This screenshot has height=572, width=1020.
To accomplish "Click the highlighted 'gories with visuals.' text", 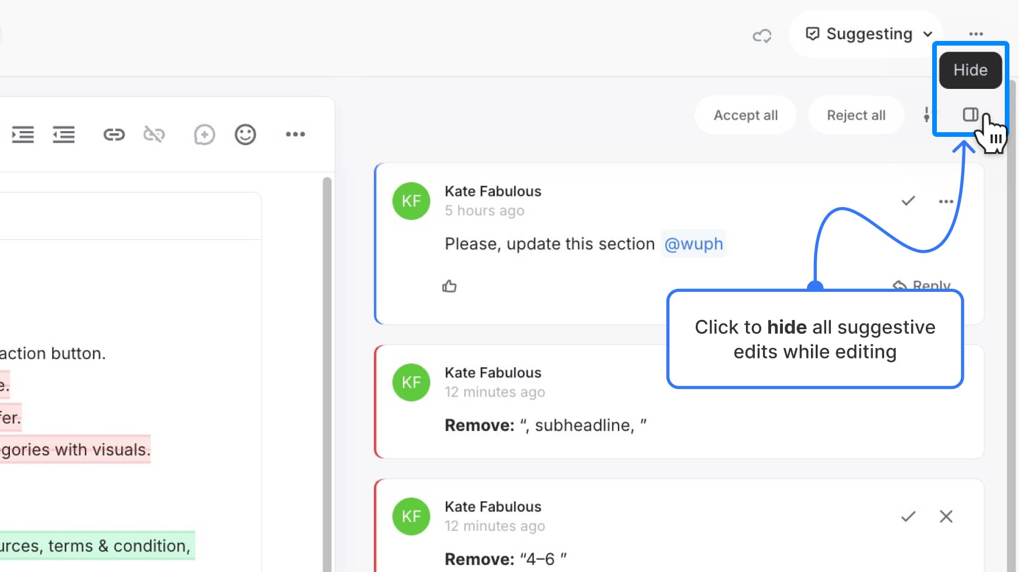I will click(76, 450).
